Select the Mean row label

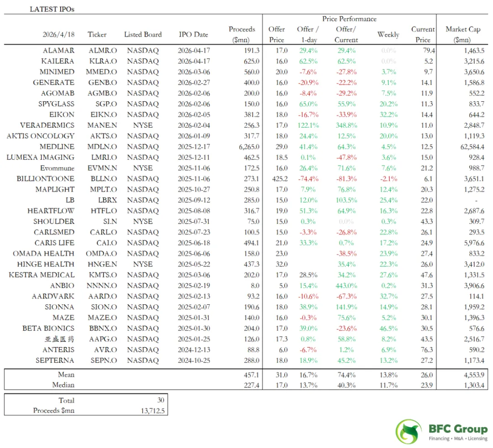coord(66,375)
